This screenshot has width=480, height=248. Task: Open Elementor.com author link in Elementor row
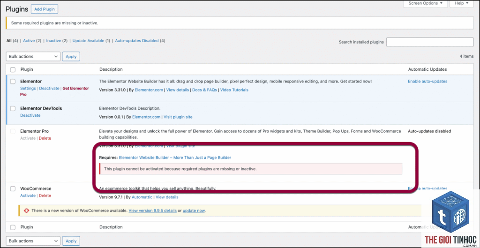(x=149, y=90)
